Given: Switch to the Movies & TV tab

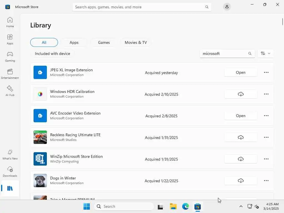Looking at the screenshot, I should pyautogui.click(x=136, y=42).
